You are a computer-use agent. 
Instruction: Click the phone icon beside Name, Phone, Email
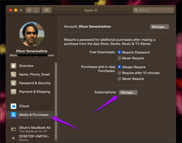click(13, 75)
